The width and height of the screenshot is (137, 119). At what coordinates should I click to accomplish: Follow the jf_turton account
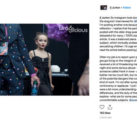(x=127, y=8)
